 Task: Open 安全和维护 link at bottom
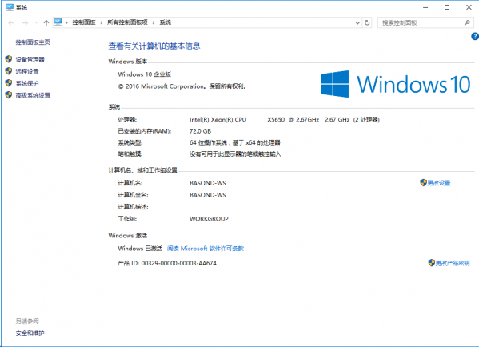(x=30, y=333)
